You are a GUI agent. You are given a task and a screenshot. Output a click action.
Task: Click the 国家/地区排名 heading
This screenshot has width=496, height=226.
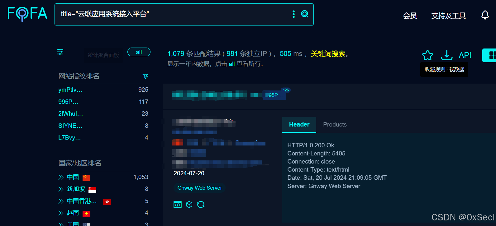click(x=80, y=163)
